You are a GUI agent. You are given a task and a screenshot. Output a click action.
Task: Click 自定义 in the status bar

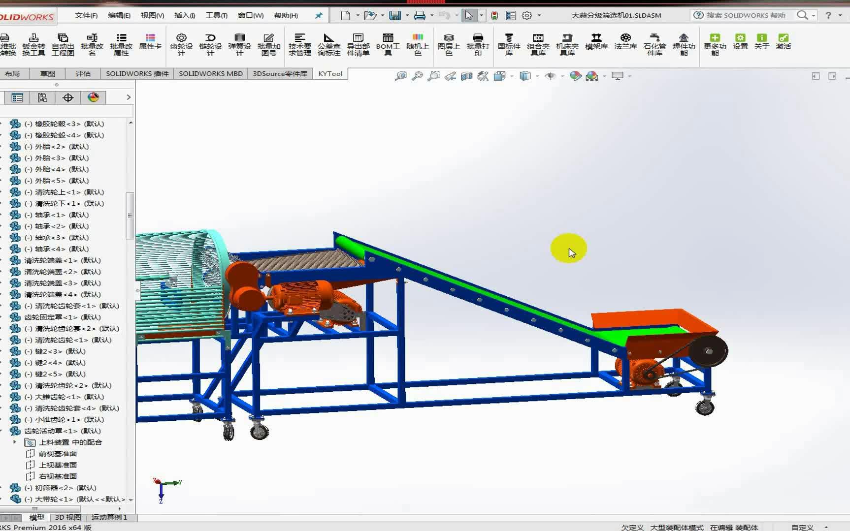(x=802, y=527)
